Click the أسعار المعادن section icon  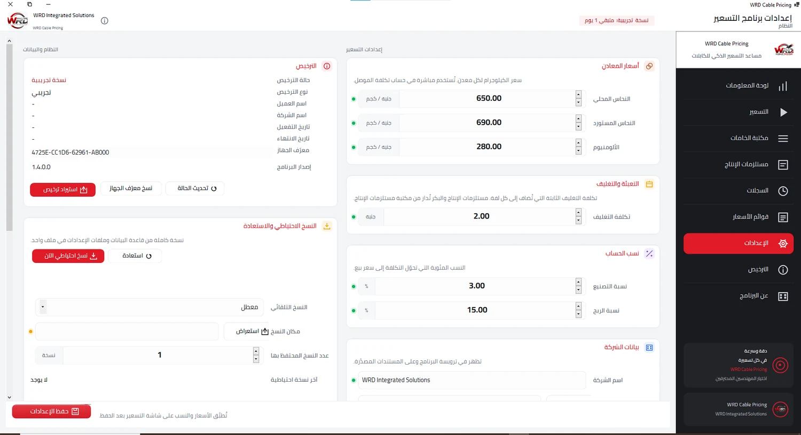click(x=649, y=66)
